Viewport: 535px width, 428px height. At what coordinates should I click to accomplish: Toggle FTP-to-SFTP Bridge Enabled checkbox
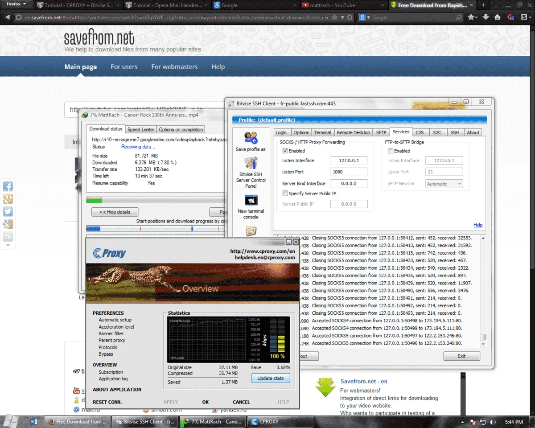coord(391,151)
